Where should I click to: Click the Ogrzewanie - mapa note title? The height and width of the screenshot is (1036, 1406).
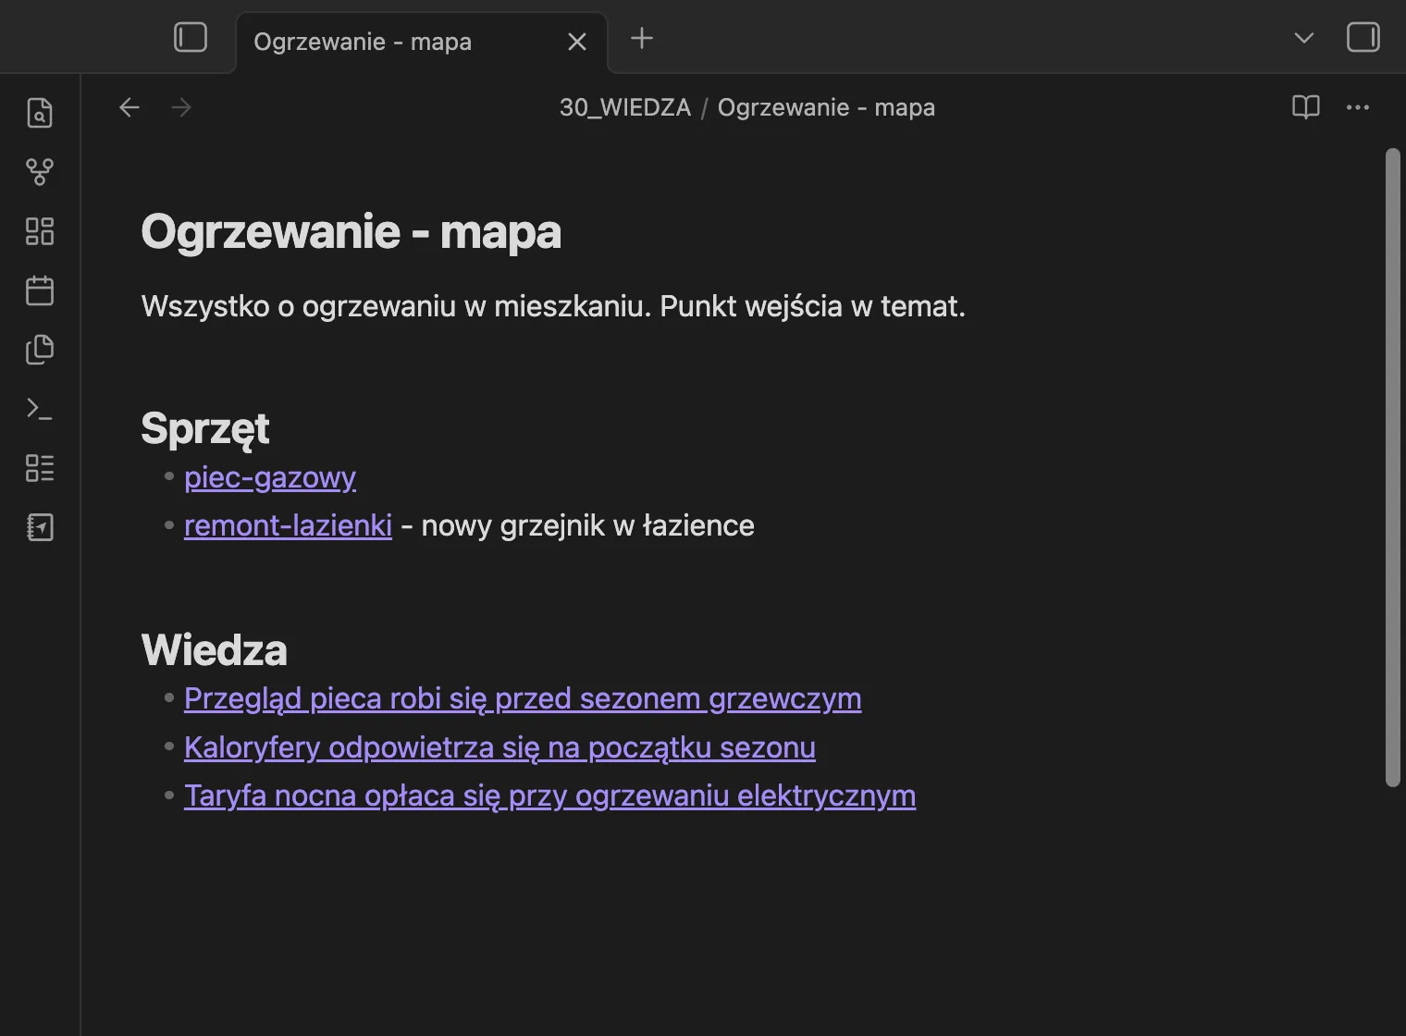pos(351,231)
